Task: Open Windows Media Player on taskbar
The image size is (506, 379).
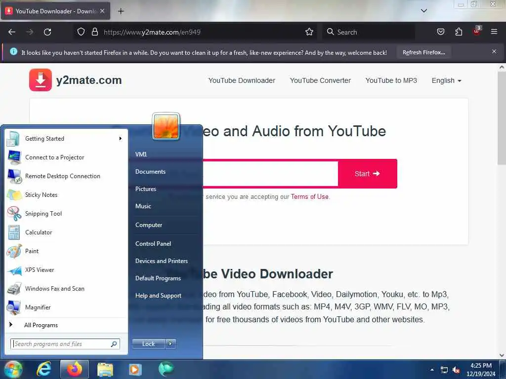Action: [135, 369]
